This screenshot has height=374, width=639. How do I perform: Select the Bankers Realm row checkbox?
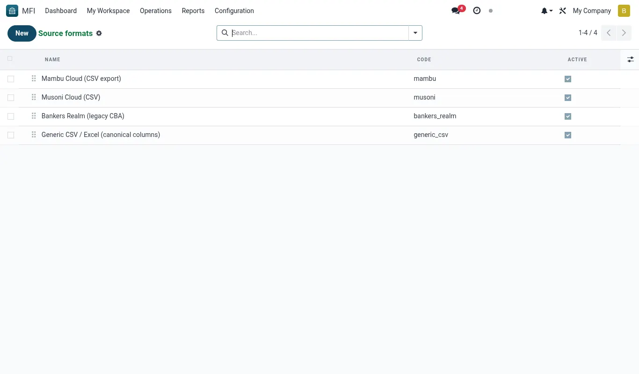click(11, 116)
